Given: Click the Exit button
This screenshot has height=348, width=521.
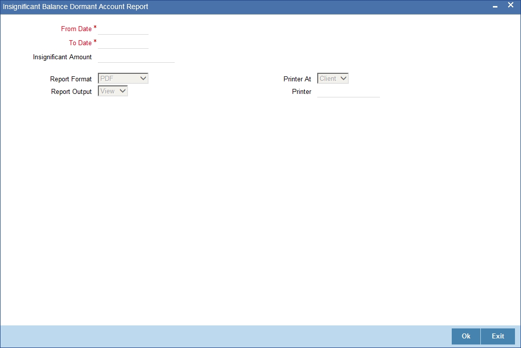Looking at the screenshot, I should [x=498, y=336].
